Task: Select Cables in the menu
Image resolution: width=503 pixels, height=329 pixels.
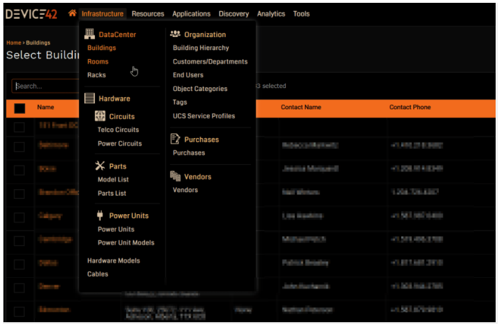Action: click(98, 274)
